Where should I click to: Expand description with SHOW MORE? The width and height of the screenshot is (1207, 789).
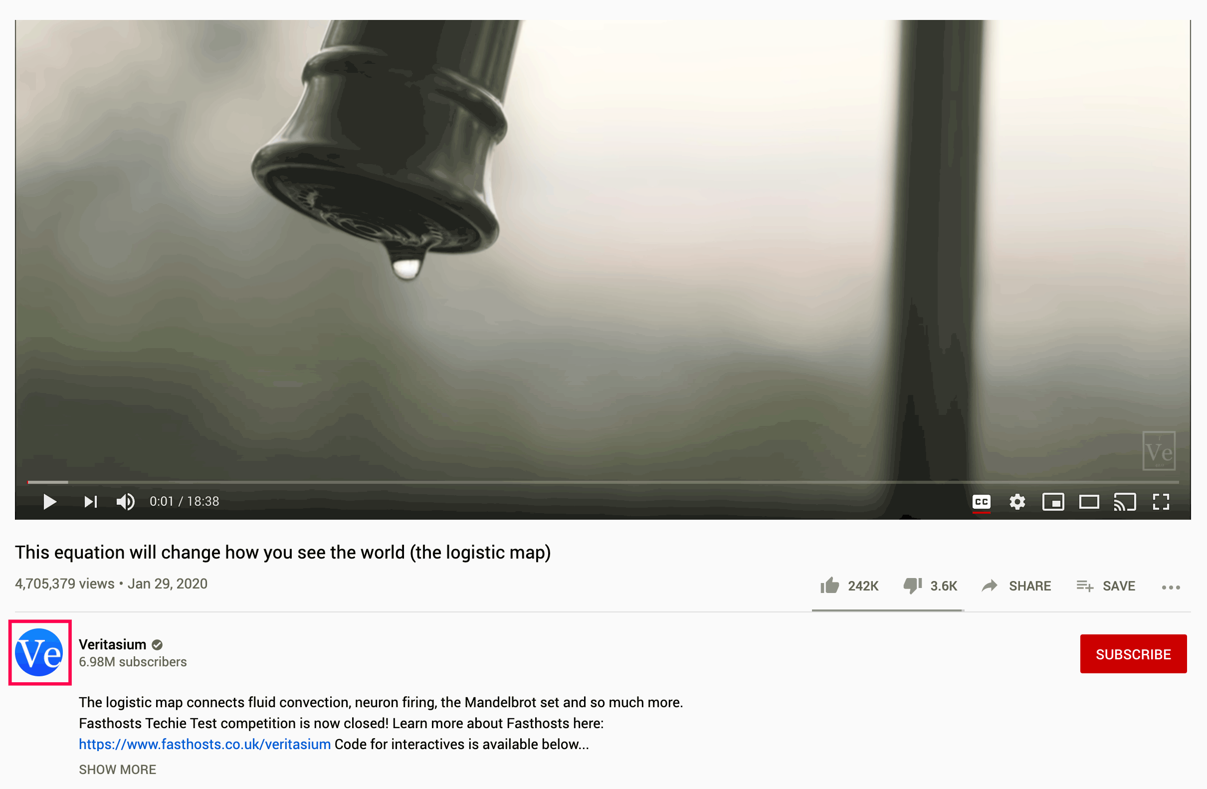(118, 770)
